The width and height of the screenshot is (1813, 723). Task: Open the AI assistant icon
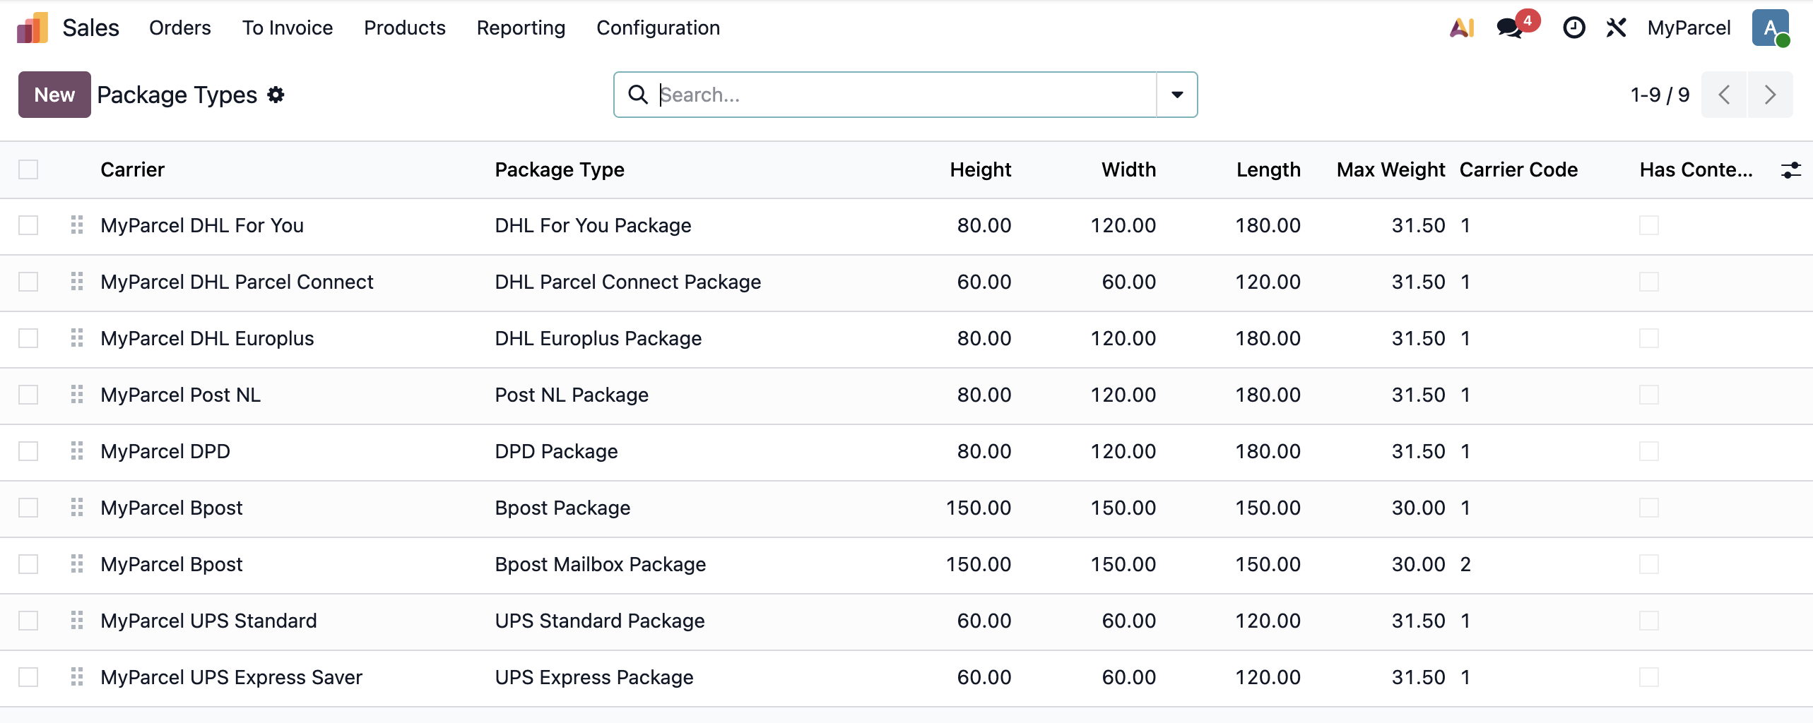click(1462, 28)
